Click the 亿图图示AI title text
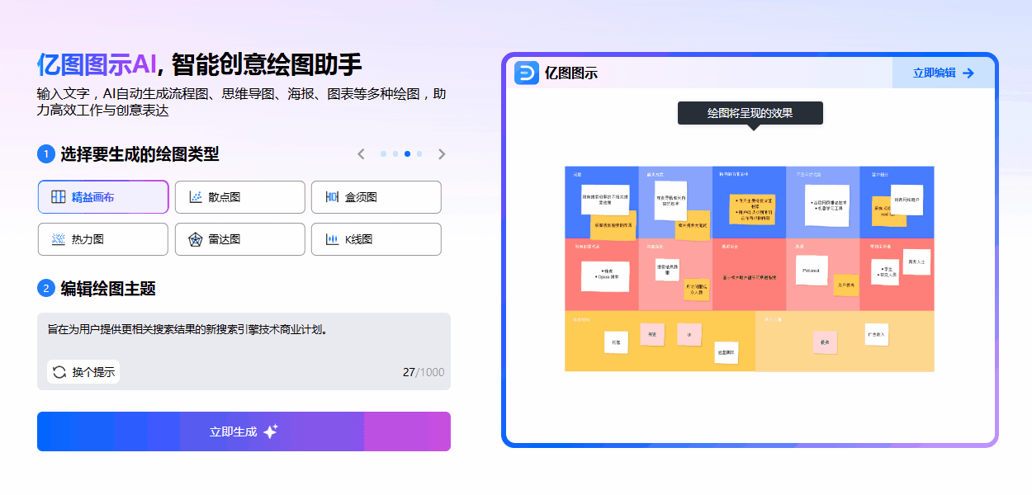Viewport: 1032px width, 495px height. (97, 64)
